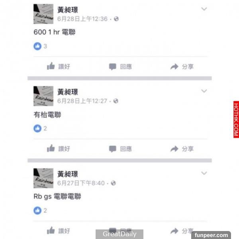Share the 6月28日上午12:27 post
Viewport: 239px width, 239px height.
(182, 149)
